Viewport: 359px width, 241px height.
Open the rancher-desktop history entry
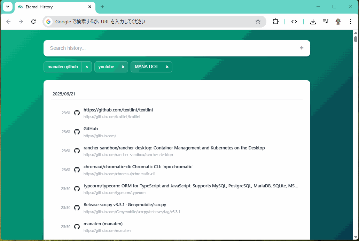pyautogui.click(x=174, y=148)
